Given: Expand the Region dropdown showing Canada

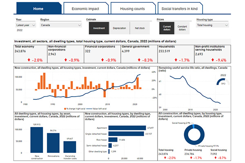Looking at the screenshot, I should tap(60, 25).
